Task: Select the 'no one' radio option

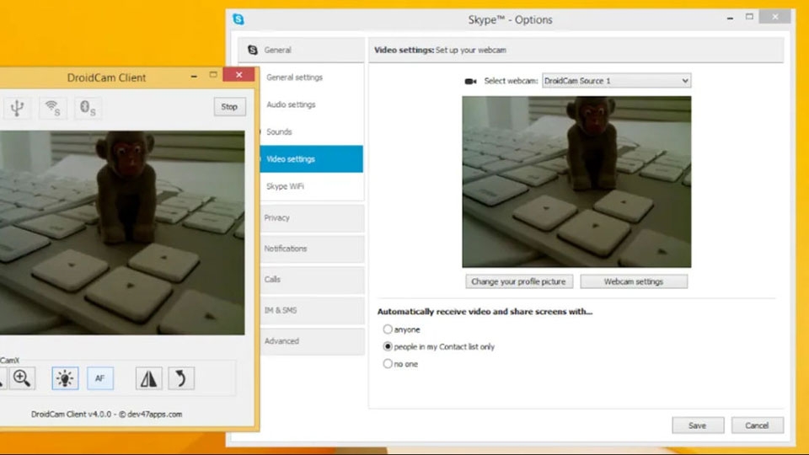Action: click(388, 364)
